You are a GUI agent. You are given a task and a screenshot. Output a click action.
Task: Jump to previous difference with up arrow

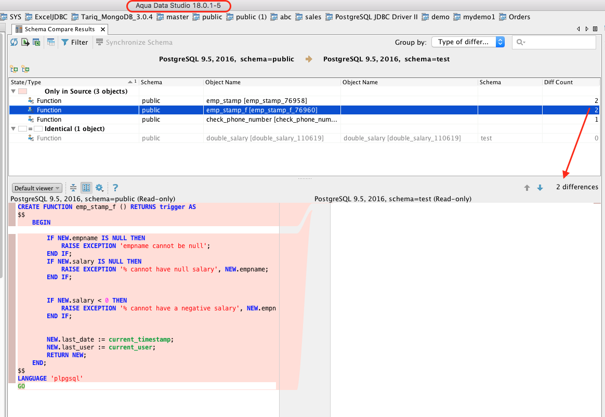(x=527, y=188)
